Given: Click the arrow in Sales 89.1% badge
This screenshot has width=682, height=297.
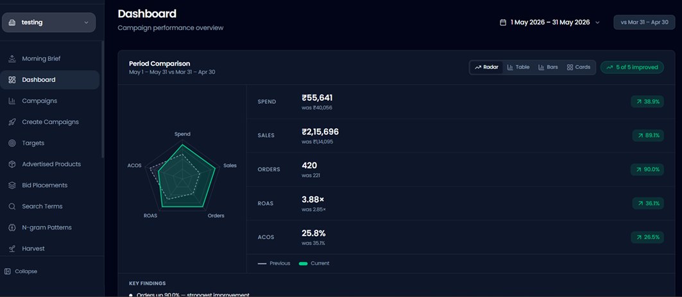Looking at the screenshot, I should (x=640, y=136).
